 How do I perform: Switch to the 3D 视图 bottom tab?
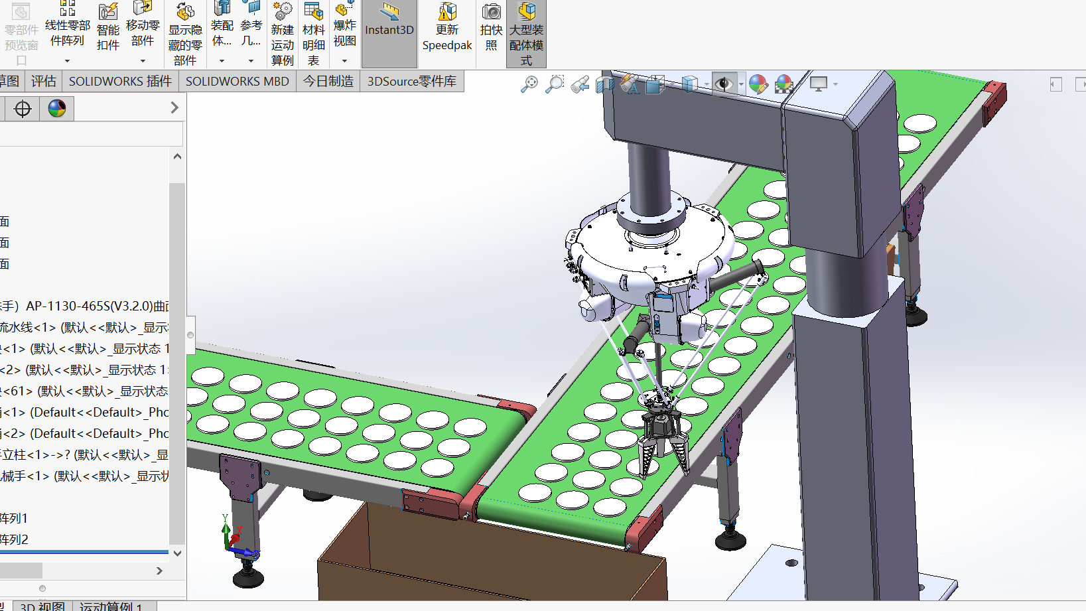(x=42, y=606)
